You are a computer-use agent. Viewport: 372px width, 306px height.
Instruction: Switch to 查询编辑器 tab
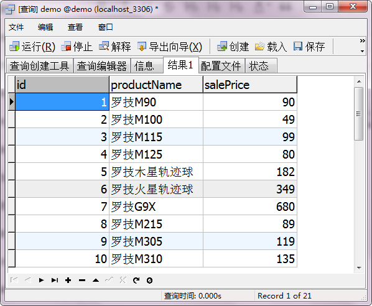click(102, 66)
